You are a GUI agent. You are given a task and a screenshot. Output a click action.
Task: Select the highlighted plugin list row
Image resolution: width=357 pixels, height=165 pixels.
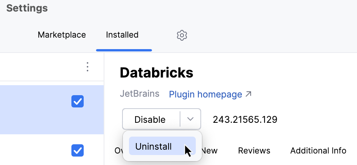coord(35,109)
